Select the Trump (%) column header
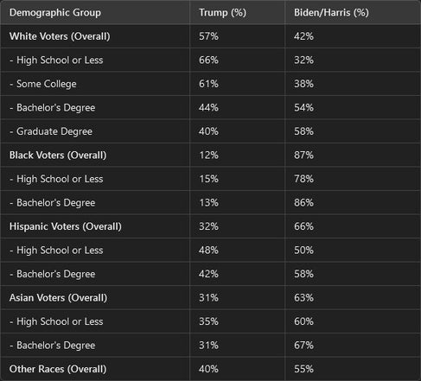The image size is (421, 381). [222, 13]
